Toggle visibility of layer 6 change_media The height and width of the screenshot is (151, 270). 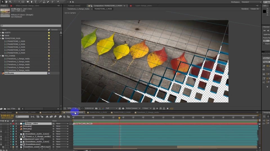tap(1, 136)
